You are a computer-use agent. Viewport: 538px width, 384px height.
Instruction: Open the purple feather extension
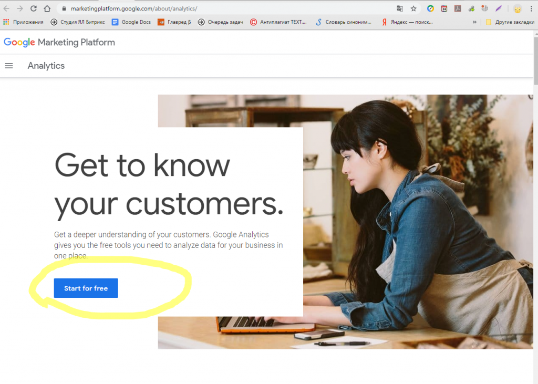tap(498, 8)
